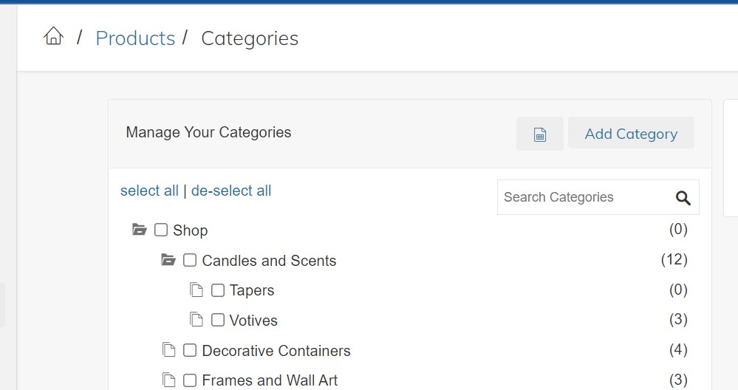The image size is (738, 390).
Task: Click the magnifying glass search icon
Action: point(683,198)
